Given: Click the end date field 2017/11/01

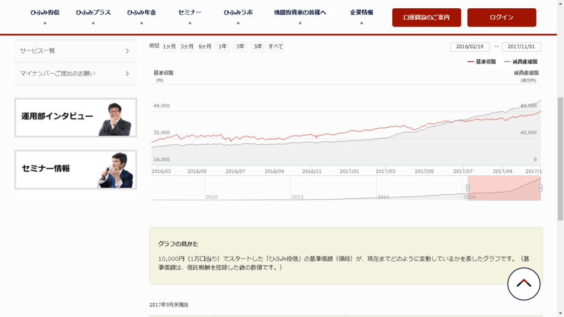Looking at the screenshot, I should (522, 47).
